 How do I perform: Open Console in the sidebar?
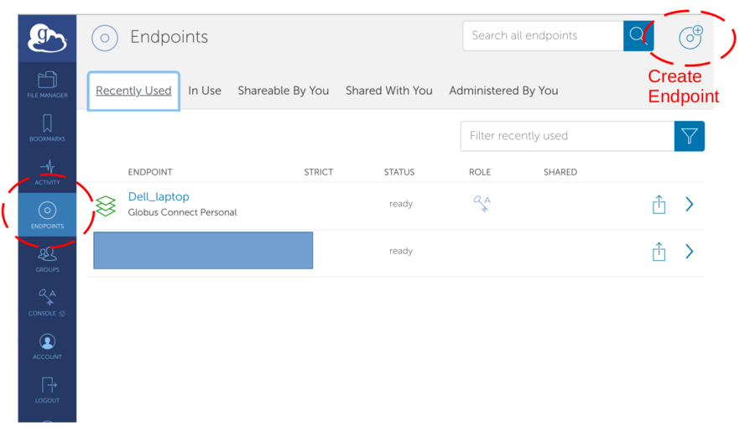47,302
